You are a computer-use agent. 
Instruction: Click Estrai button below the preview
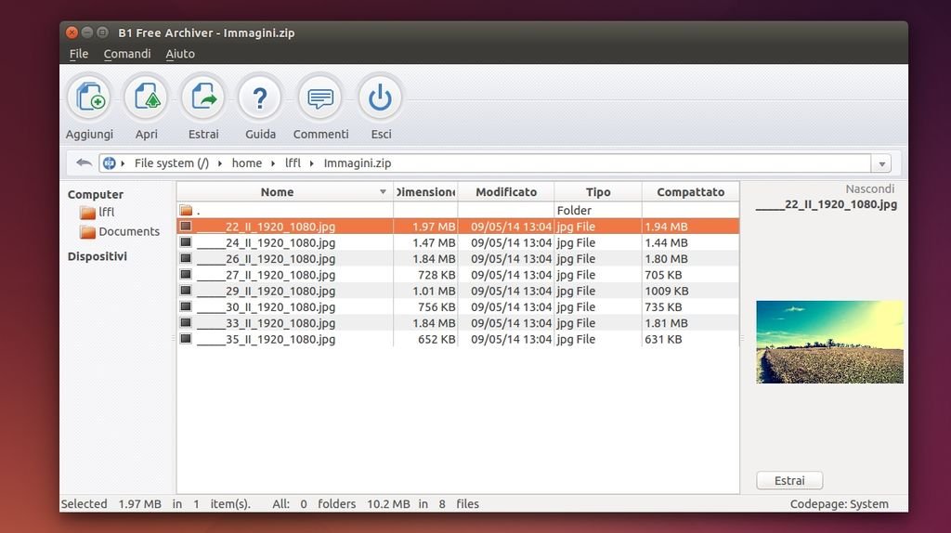click(789, 481)
